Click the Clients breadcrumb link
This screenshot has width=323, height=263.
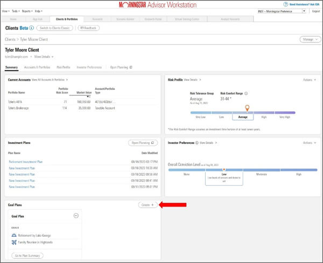[x=10, y=39]
